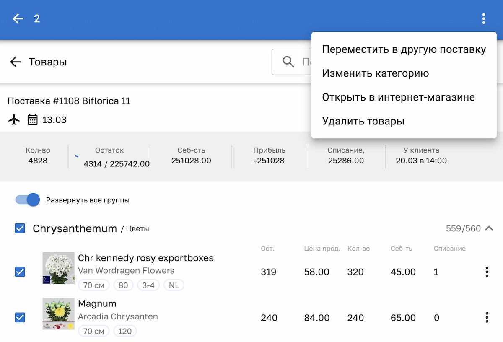The width and height of the screenshot is (503, 342).
Task: Collapse the Chrysanthemum group with its chevron
Action: tap(489, 228)
